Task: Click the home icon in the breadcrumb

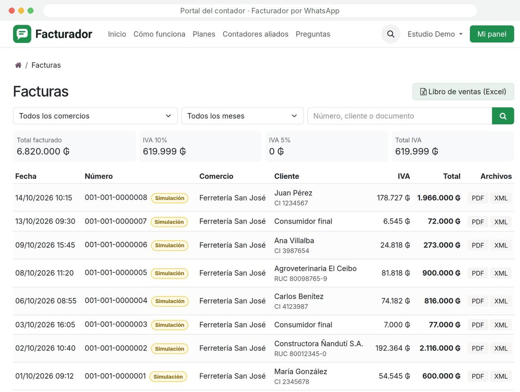Action: click(18, 65)
